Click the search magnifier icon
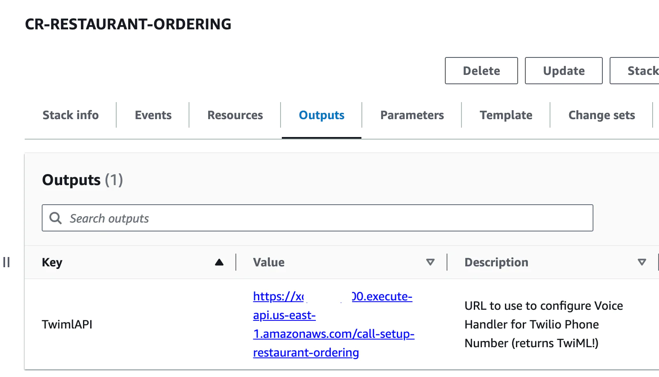Screen dimensions: 659x377 56,218
